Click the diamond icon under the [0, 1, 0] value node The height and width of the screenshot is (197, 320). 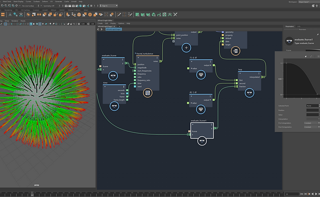[200, 109]
